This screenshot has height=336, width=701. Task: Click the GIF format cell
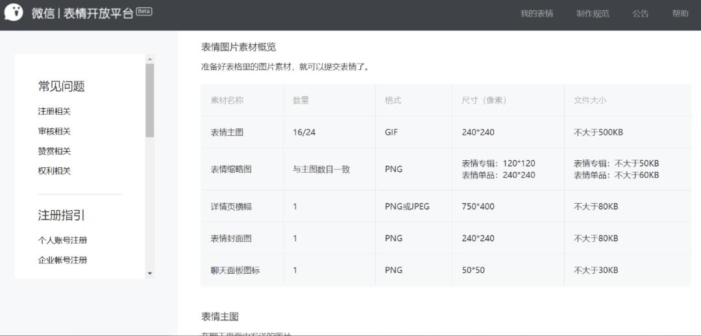coord(391,132)
